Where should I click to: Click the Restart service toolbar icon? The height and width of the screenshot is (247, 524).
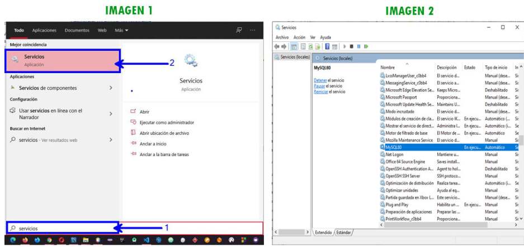pyautogui.click(x=366, y=46)
